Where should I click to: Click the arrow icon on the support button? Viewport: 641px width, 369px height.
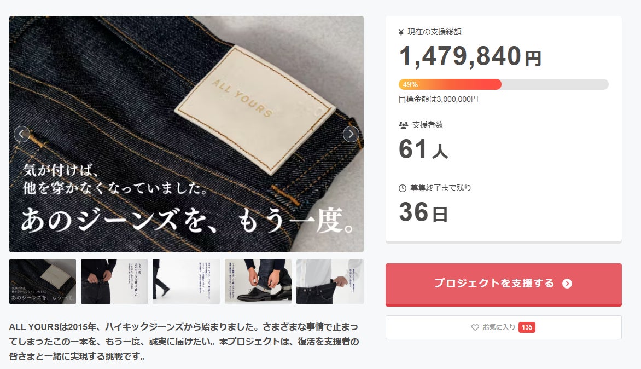tap(567, 284)
